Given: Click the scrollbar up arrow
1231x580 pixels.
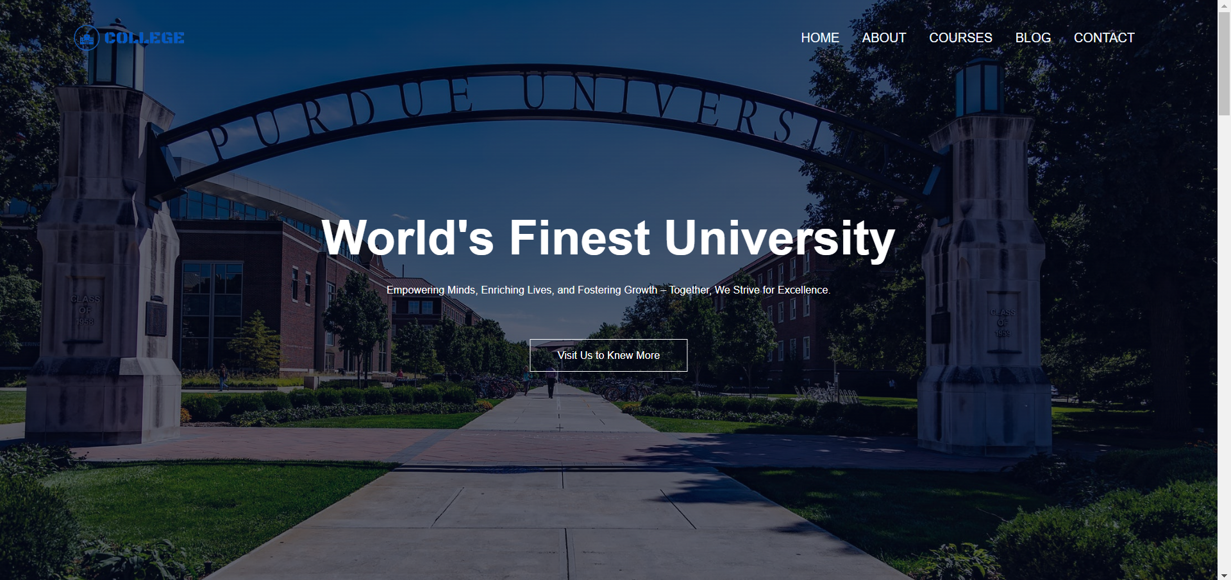Looking at the screenshot, I should pyautogui.click(x=1224, y=5).
